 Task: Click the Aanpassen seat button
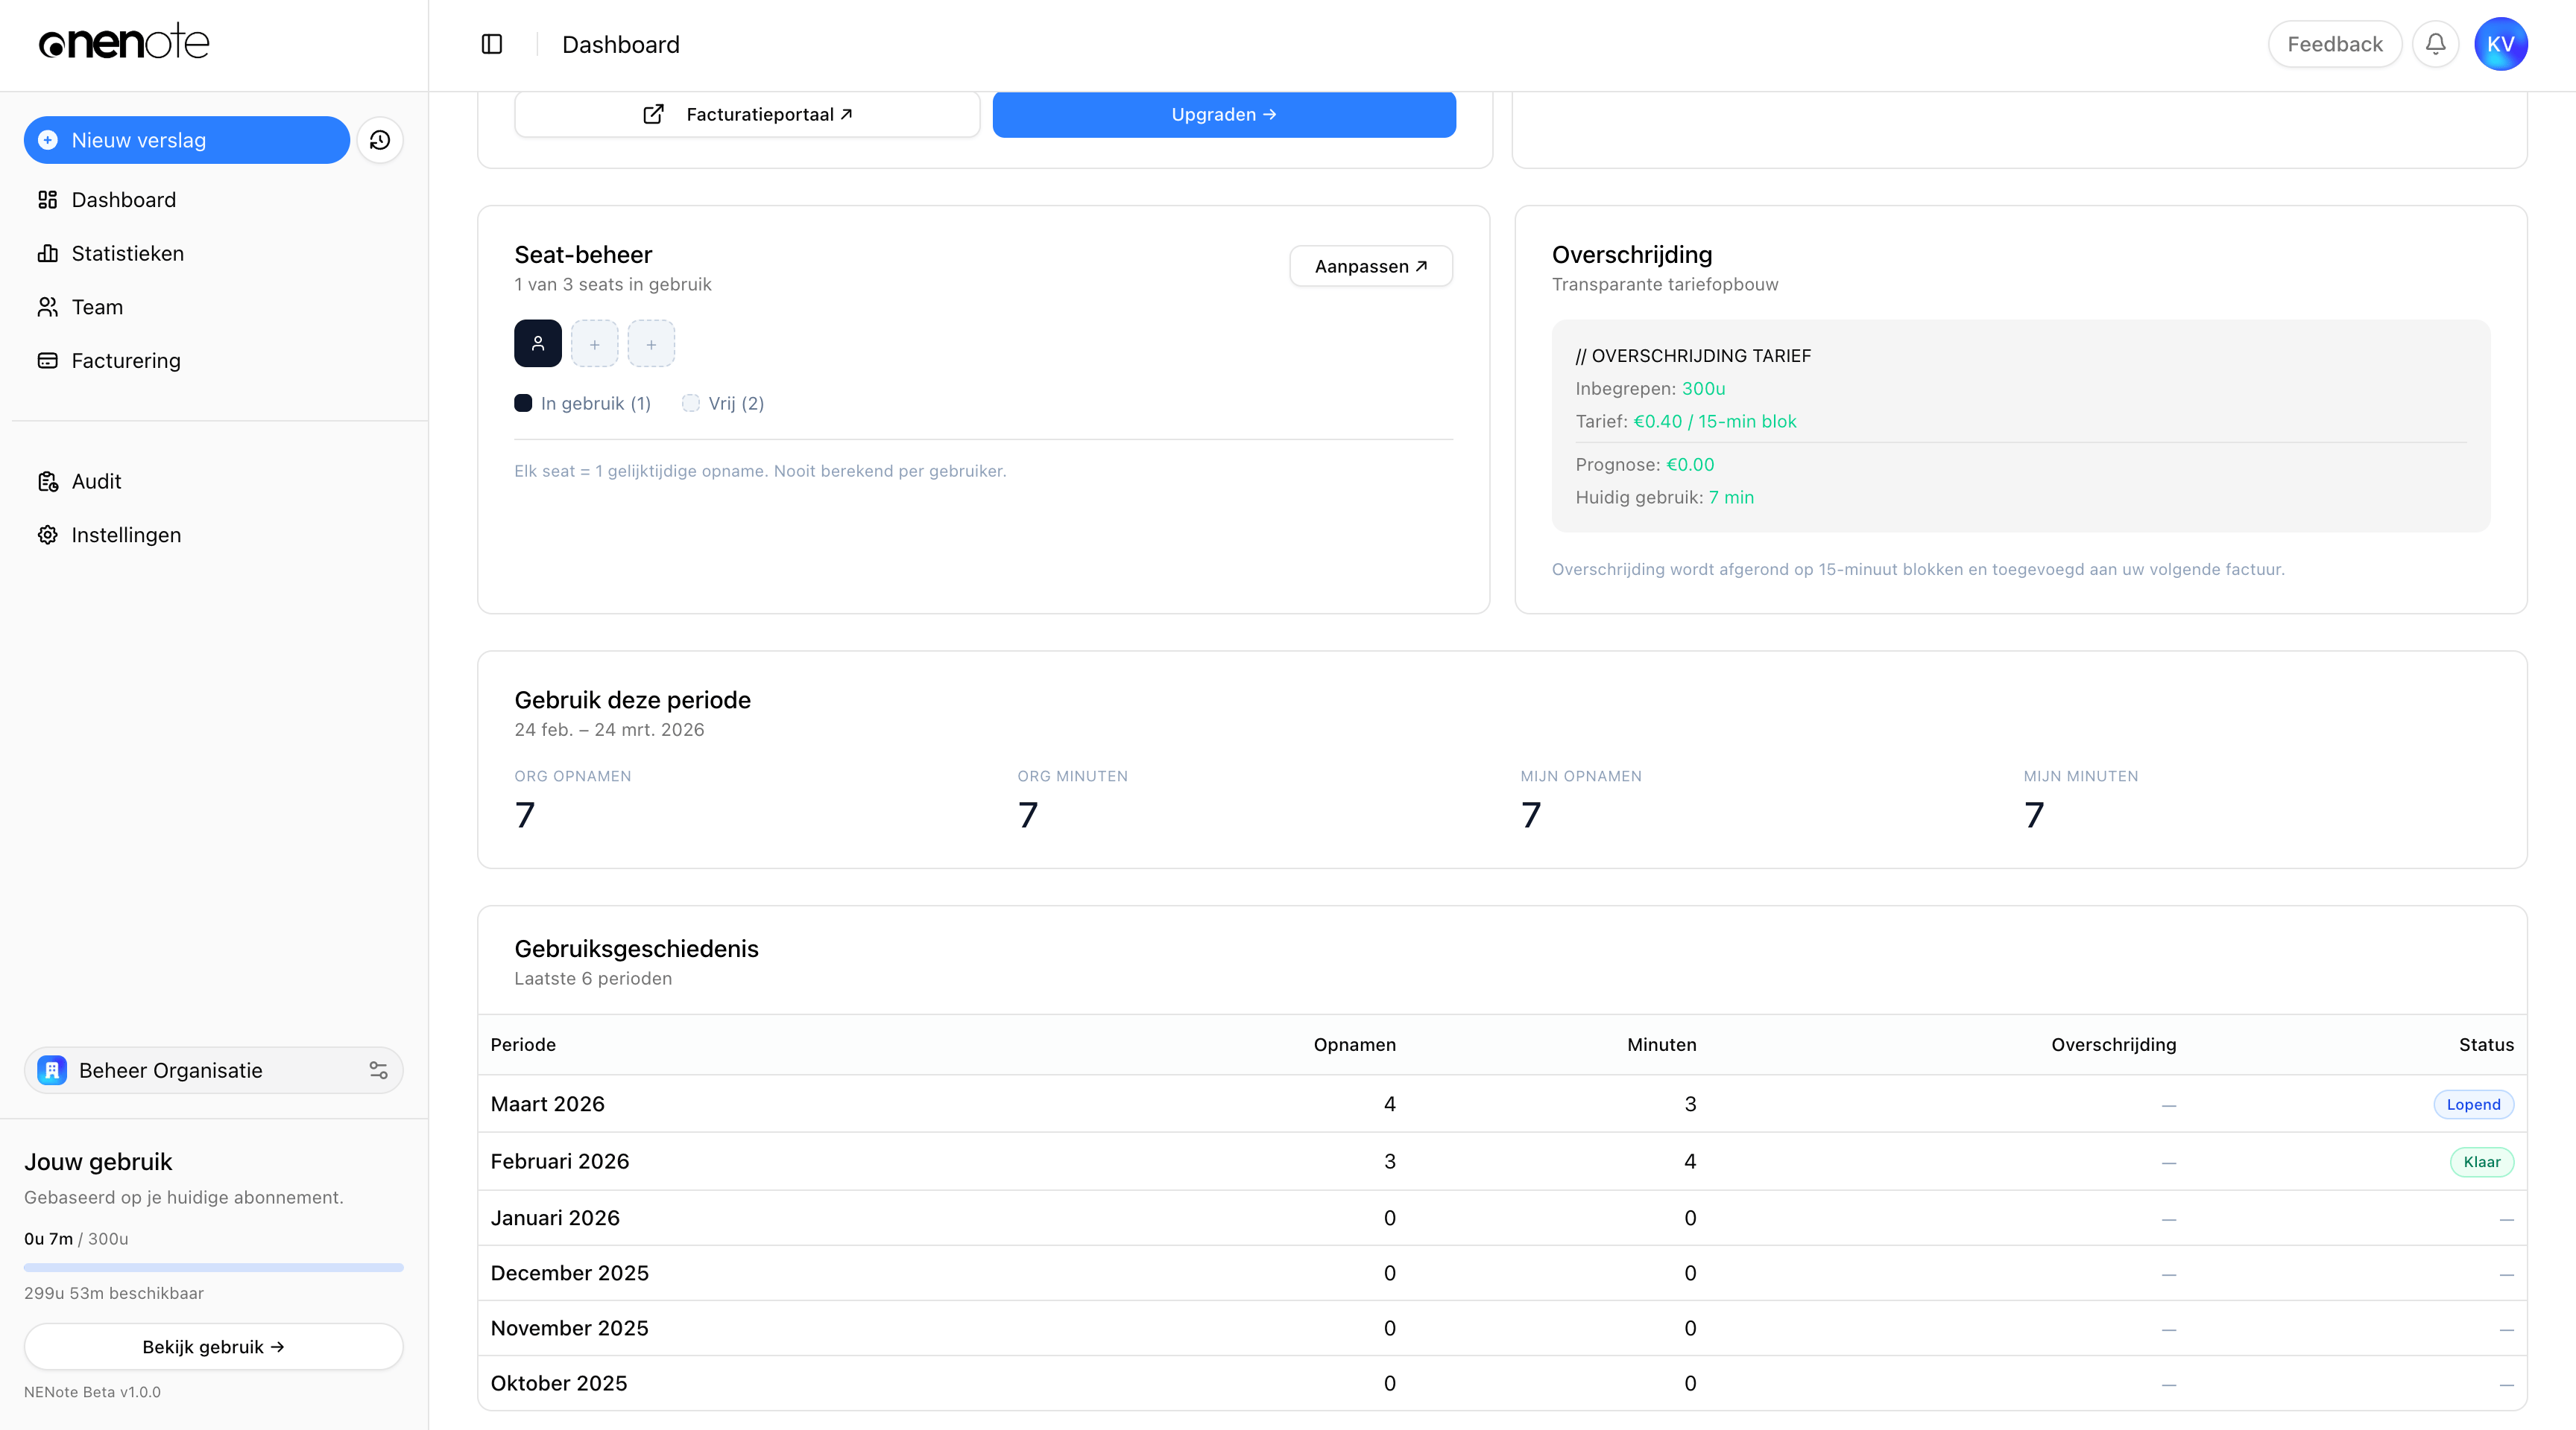coord(1370,266)
